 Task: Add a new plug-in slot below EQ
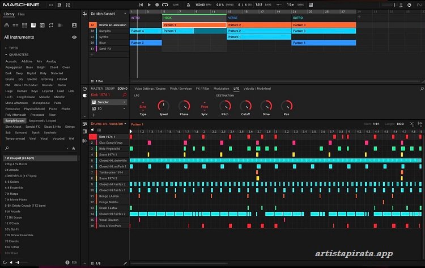(93, 115)
